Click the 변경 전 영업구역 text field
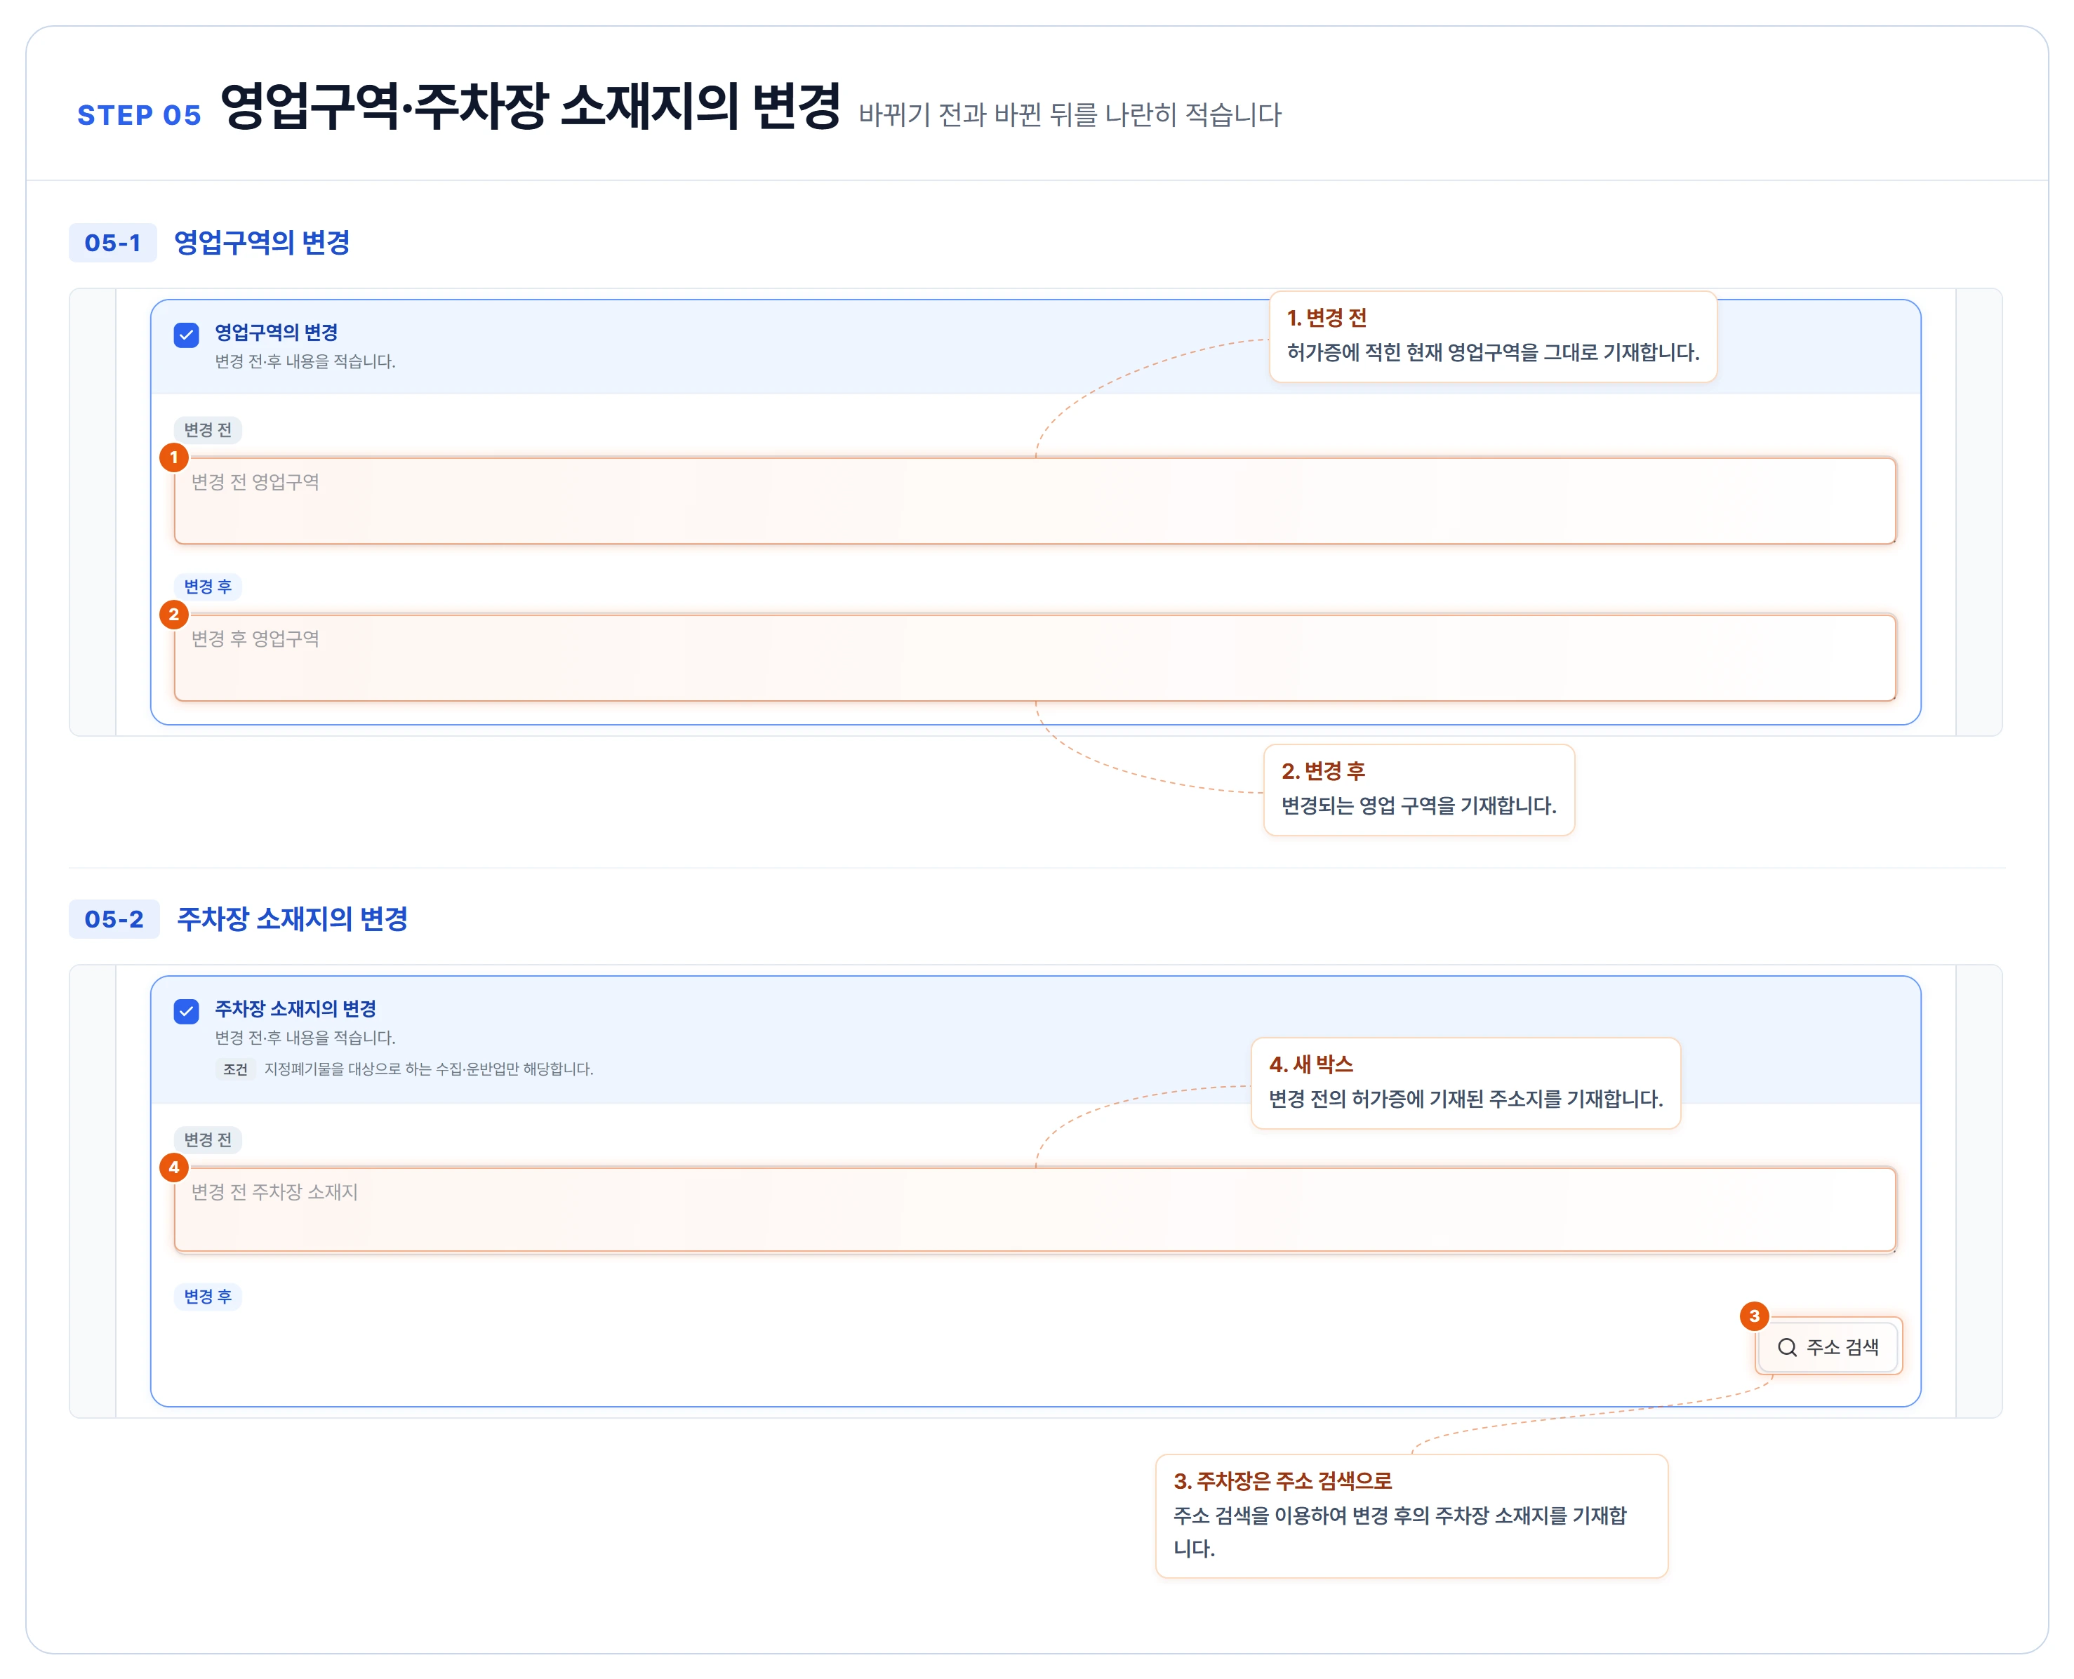 tap(1034, 500)
